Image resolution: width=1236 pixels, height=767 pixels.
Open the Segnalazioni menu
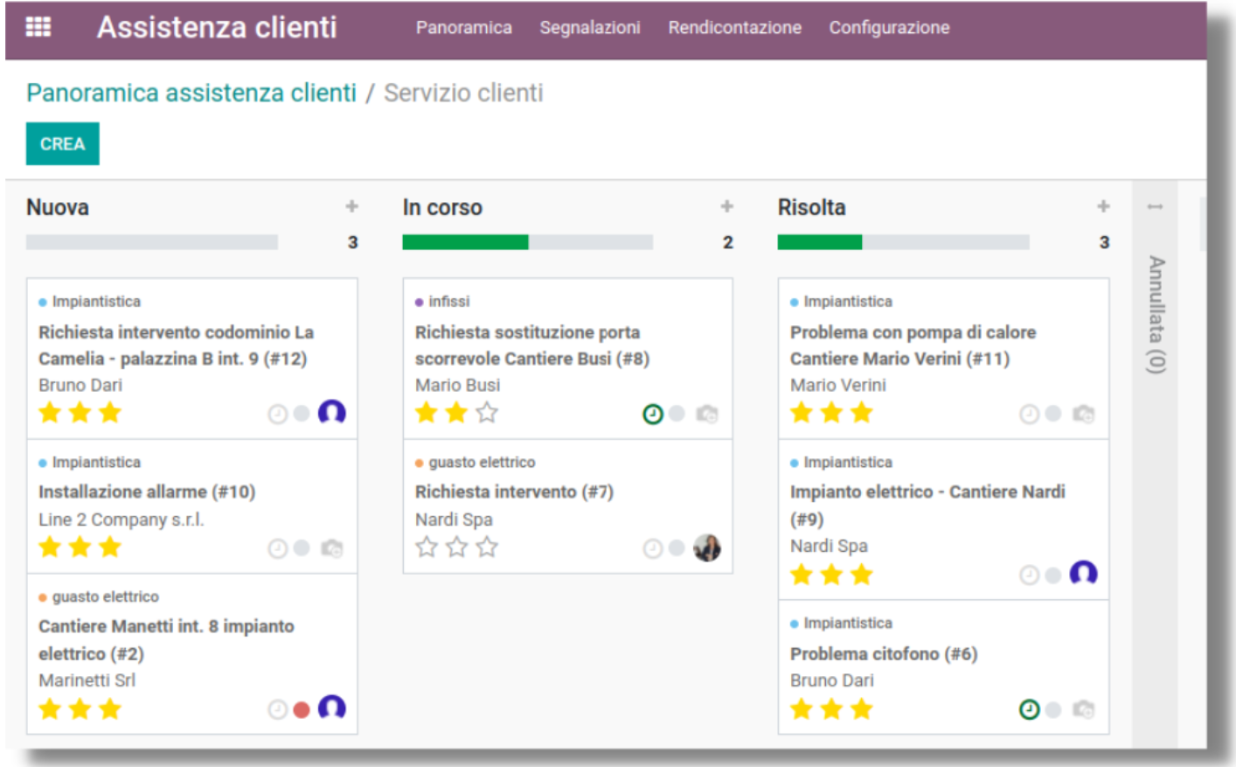point(590,27)
